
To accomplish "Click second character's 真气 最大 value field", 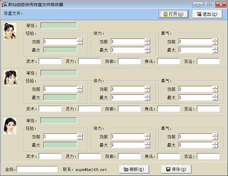I will pos(196,97).
